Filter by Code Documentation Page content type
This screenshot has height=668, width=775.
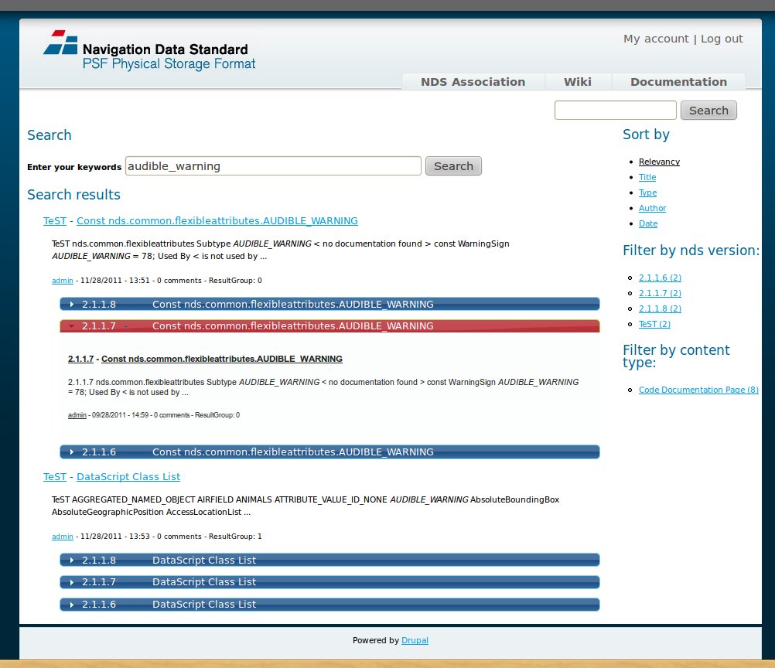(698, 390)
